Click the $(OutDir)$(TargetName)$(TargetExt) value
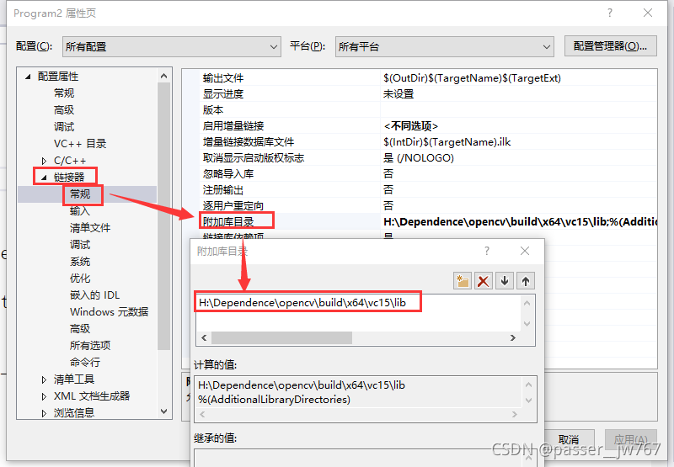This screenshot has height=467, width=674. [472, 78]
